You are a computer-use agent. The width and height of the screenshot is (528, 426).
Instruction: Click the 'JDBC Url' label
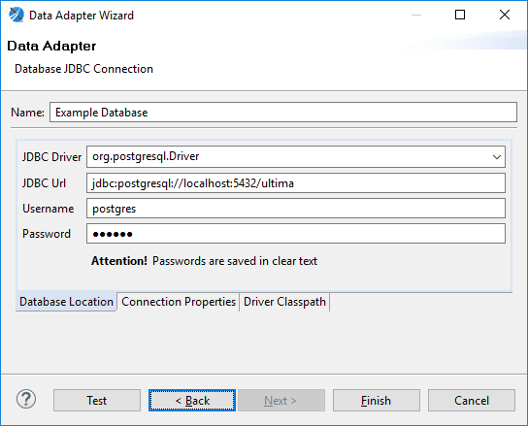tap(44, 183)
